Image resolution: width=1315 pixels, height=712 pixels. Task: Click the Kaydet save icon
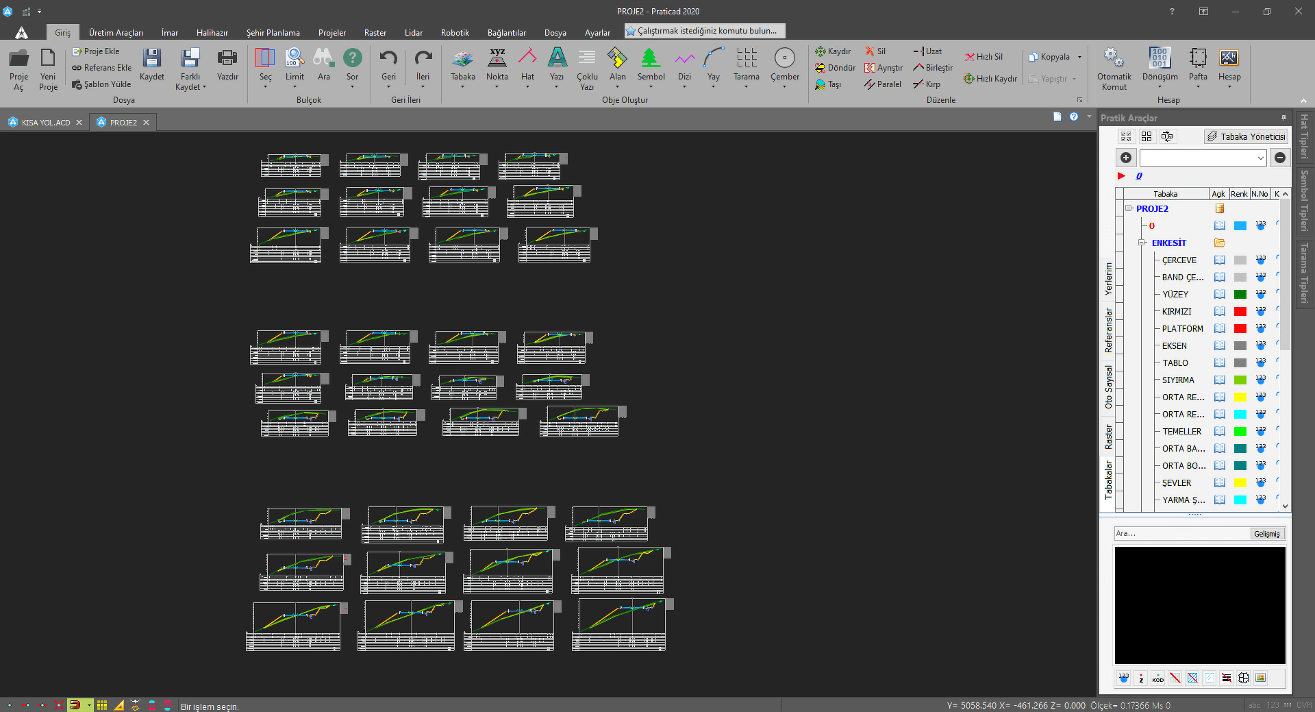click(151, 60)
